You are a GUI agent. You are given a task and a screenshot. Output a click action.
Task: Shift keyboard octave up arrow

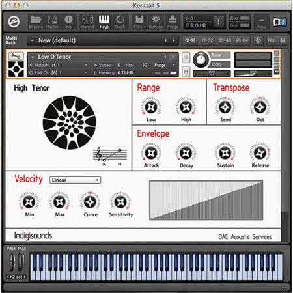tap(25, 277)
